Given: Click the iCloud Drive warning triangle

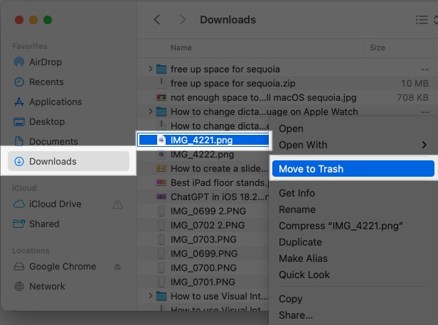Looking at the screenshot, I should [117, 204].
